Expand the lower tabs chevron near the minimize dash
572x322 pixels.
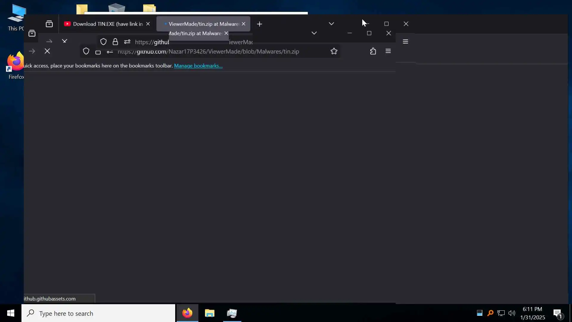314,33
